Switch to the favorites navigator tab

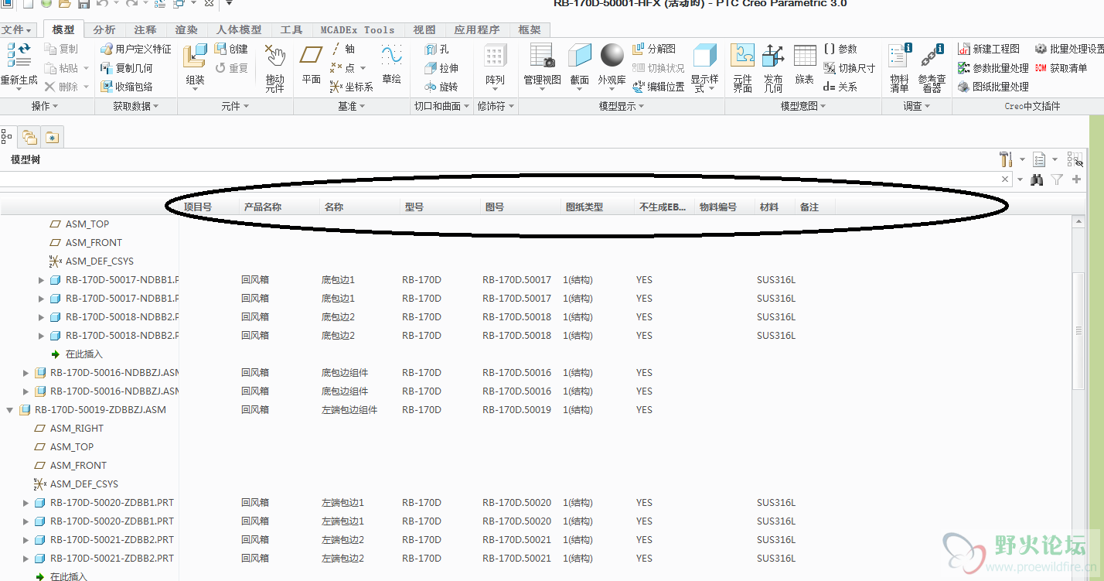(x=52, y=138)
